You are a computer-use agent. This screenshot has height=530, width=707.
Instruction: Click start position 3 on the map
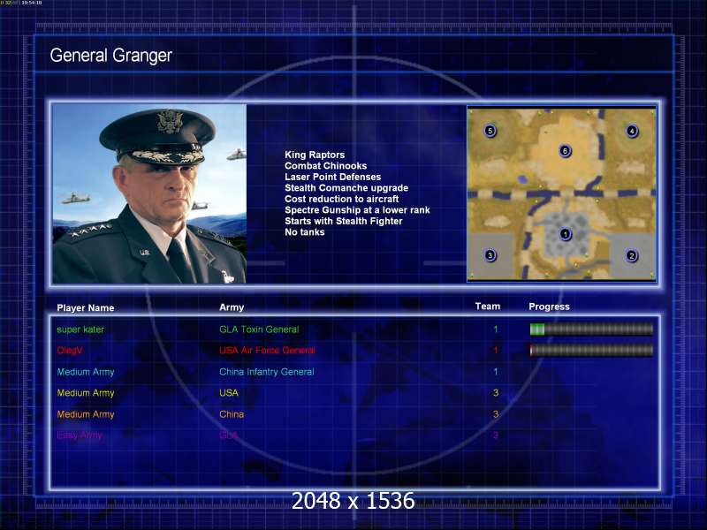tap(490, 255)
